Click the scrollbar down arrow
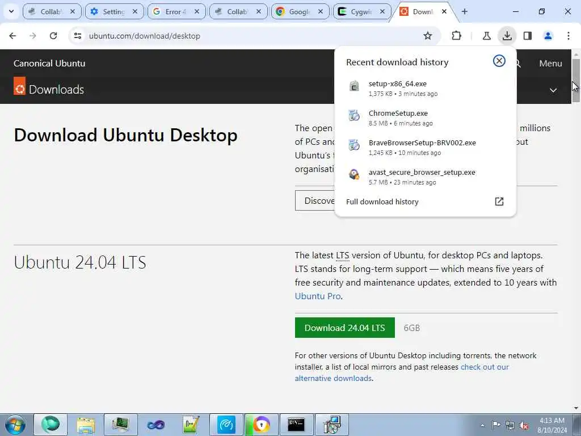Viewport: 581px width, 436px height. [x=576, y=408]
